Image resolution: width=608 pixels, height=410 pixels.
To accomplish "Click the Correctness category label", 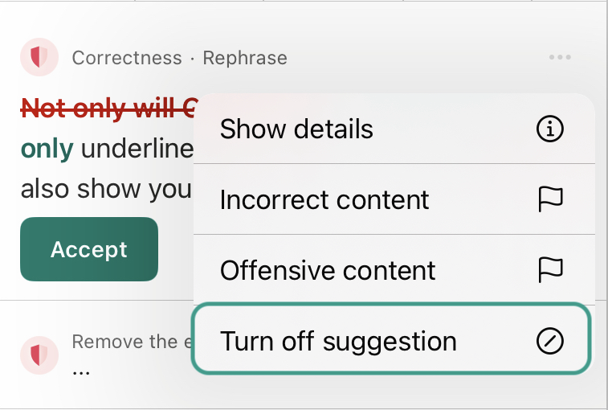I will point(127,58).
